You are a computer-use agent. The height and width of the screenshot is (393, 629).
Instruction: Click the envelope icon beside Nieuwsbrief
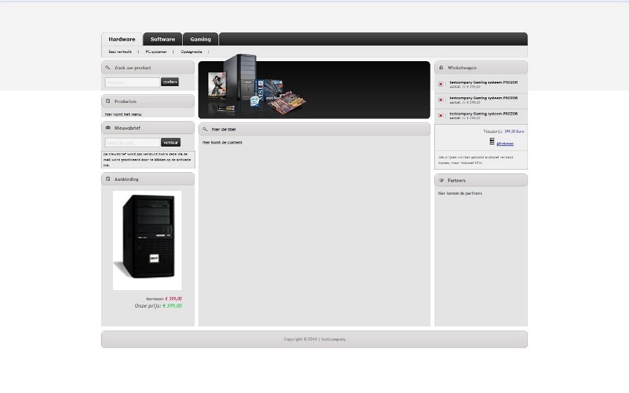coord(107,127)
